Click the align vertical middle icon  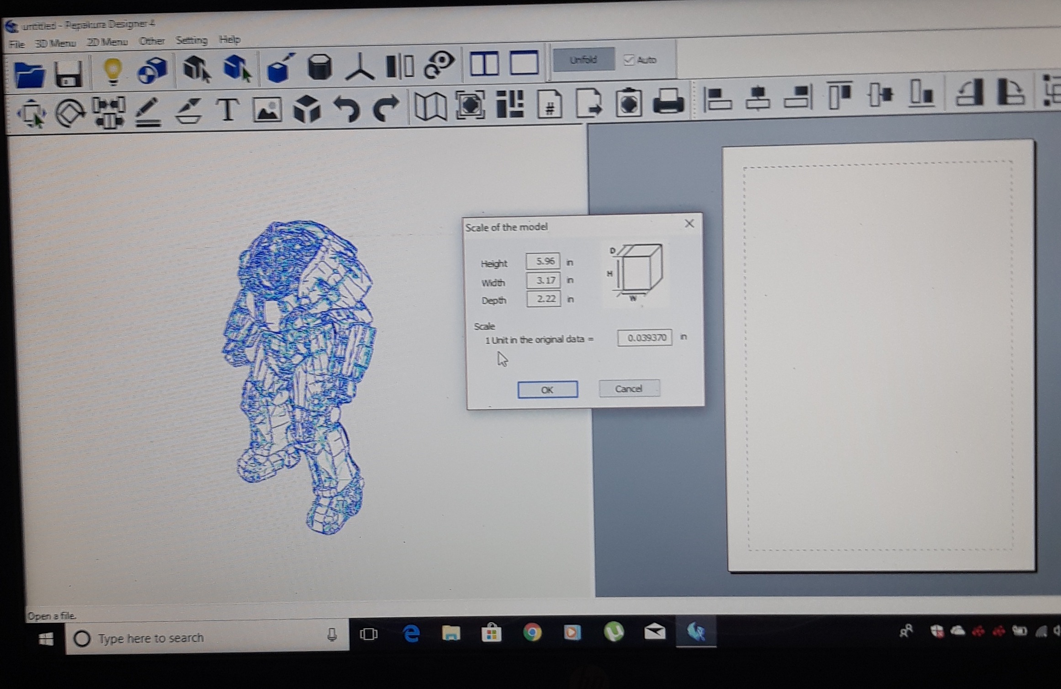pos(880,94)
